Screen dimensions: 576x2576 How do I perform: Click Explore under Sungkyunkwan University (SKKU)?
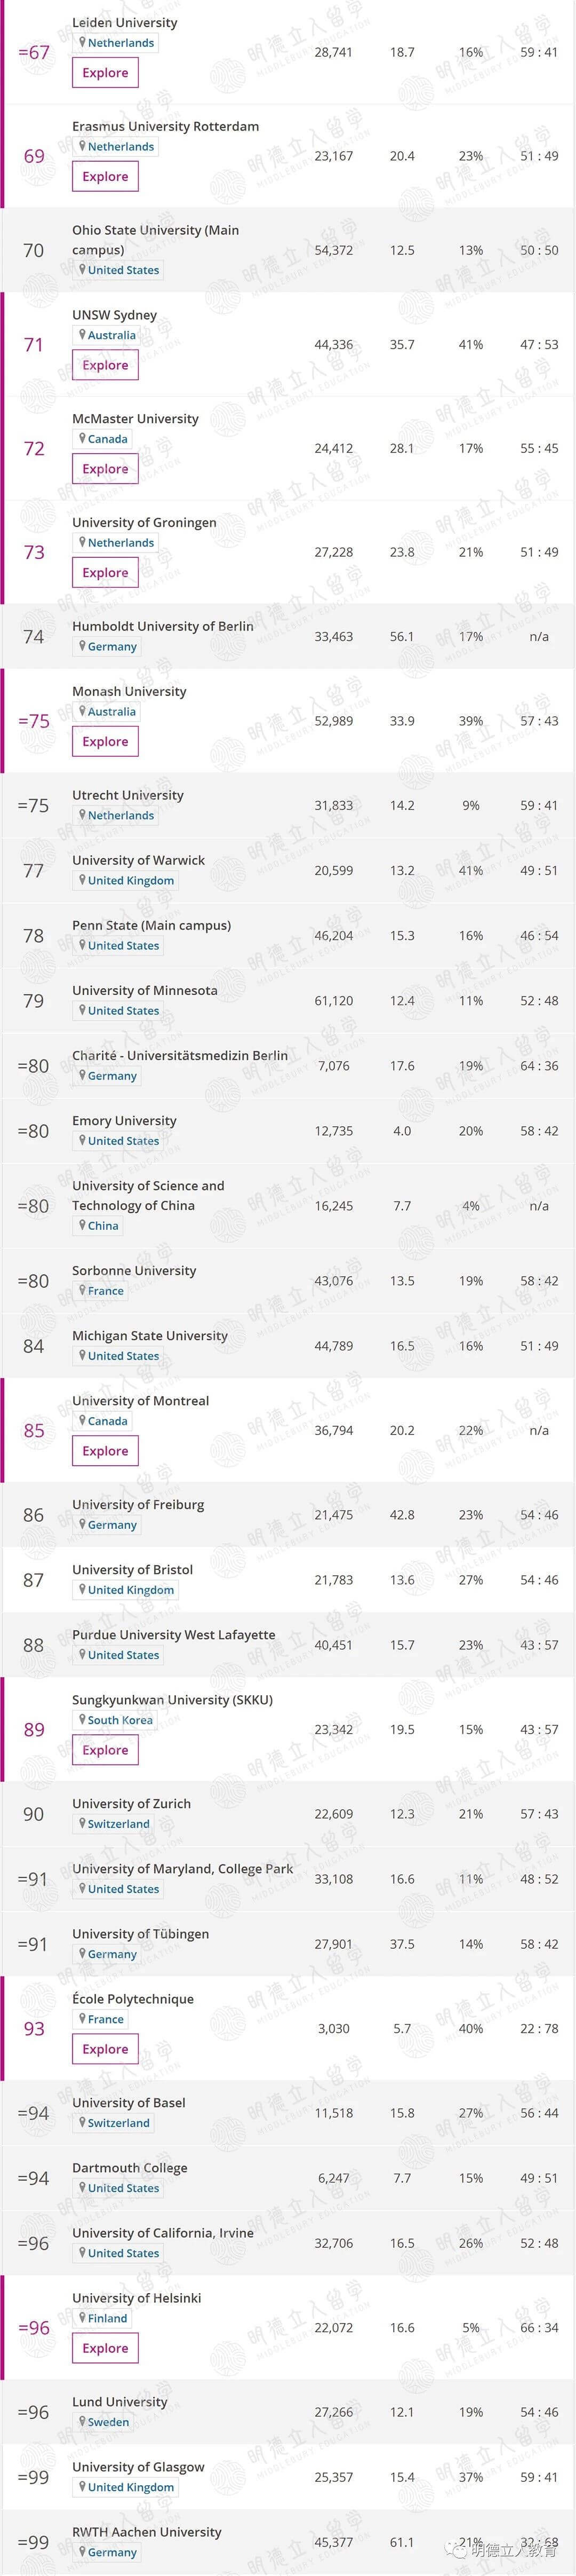[105, 1751]
